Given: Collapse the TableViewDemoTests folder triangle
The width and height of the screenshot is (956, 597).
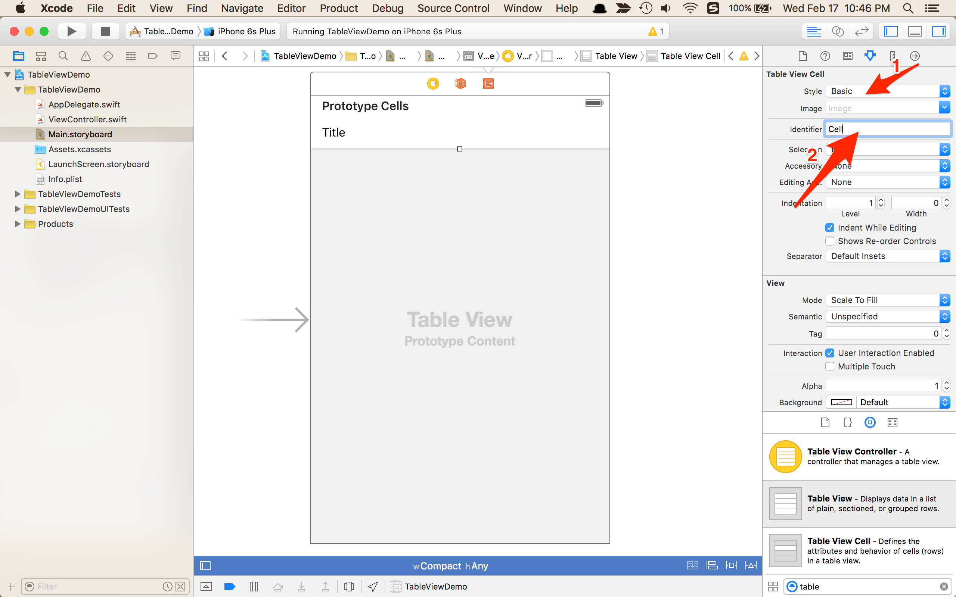Looking at the screenshot, I should tap(18, 194).
